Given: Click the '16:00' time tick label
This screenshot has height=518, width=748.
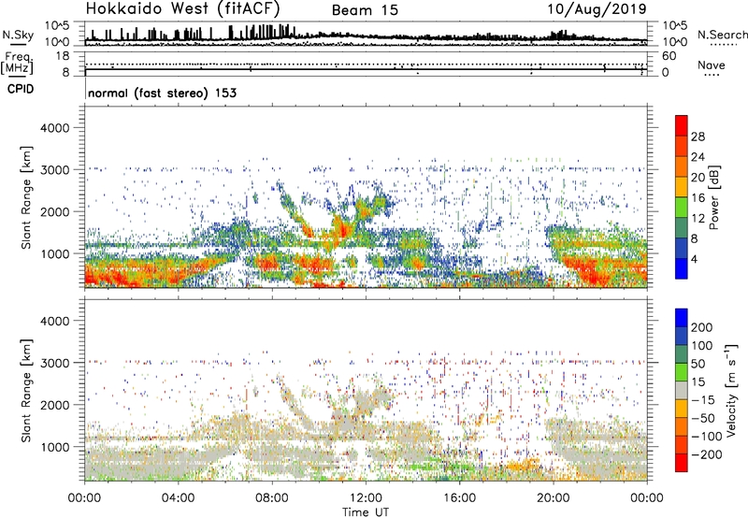Looking at the screenshot, I should [459, 498].
